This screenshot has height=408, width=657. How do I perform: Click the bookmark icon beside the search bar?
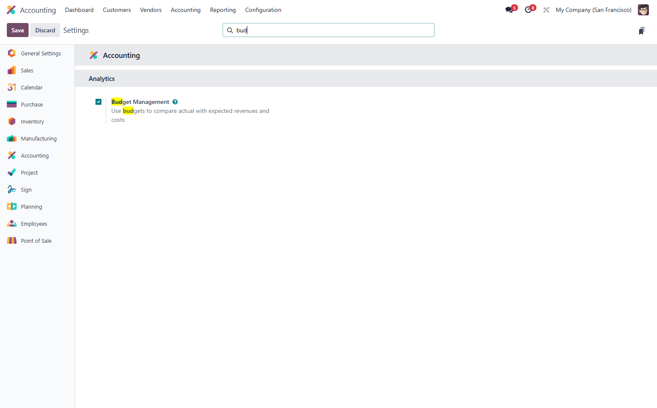click(x=642, y=31)
